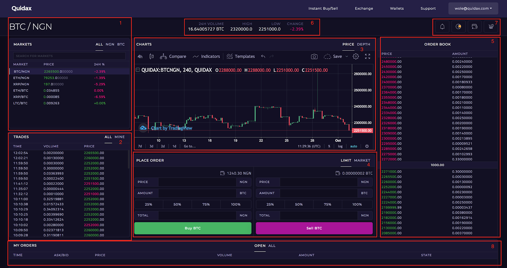The height and width of the screenshot is (268, 507).
Task: Switch chart to PRICE view
Action: 348,44
